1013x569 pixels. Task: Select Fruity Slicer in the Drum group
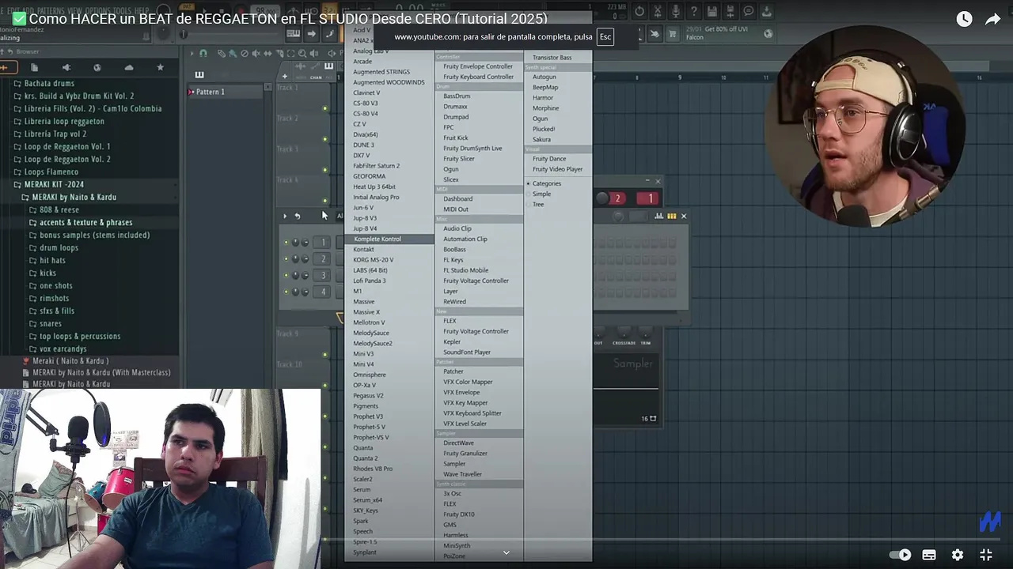click(459, 159)
